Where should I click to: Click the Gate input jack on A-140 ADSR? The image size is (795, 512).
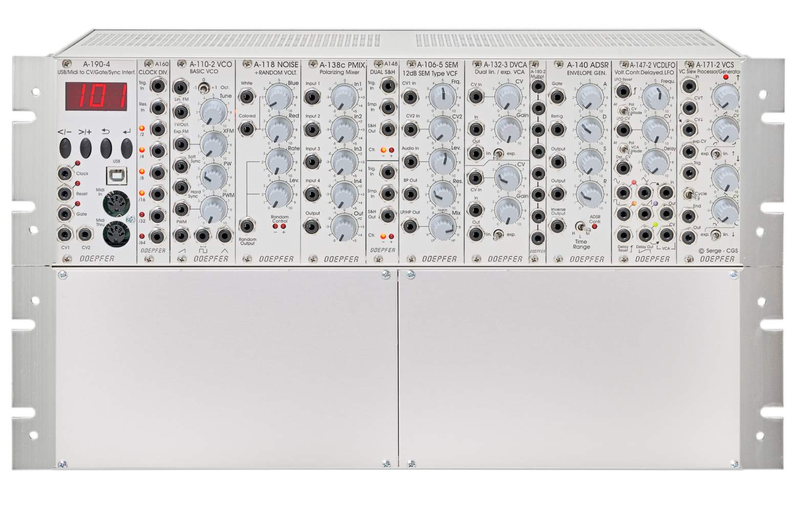point(557,96)
